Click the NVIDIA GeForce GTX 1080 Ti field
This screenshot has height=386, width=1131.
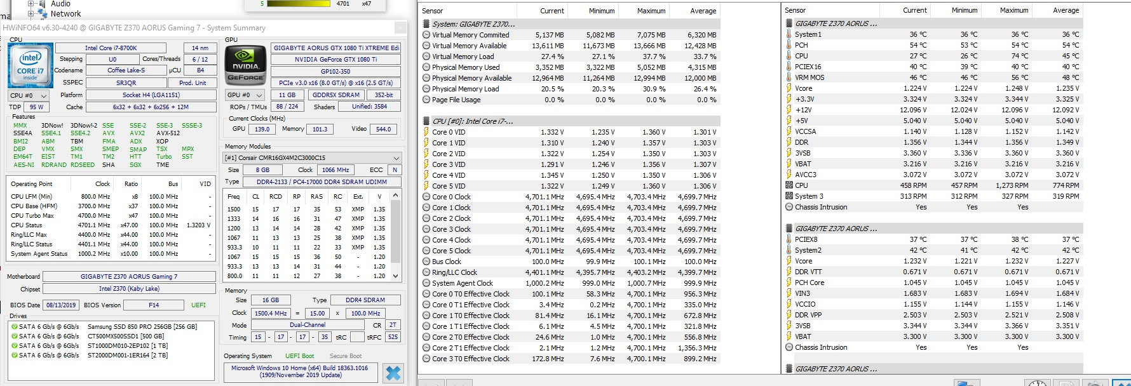click(335, 59)
